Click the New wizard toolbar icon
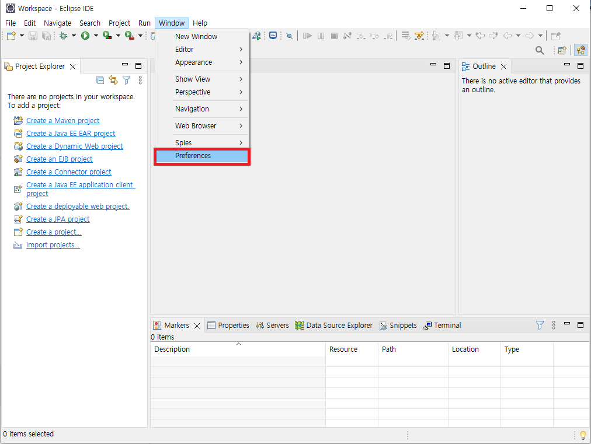Screen dimensions: 591x444 [x=11, y=36]
